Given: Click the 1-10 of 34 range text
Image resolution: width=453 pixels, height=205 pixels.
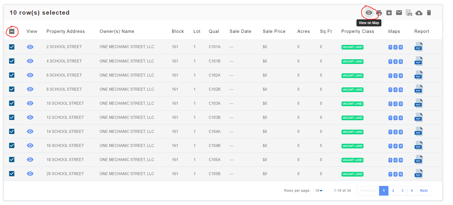Looking at the screenshot, I should coord(342,191).
